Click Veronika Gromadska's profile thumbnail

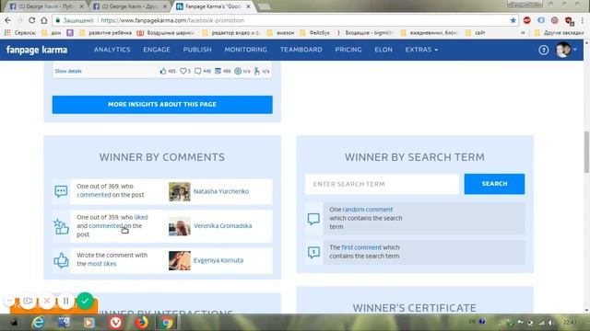tap(180, 226)
